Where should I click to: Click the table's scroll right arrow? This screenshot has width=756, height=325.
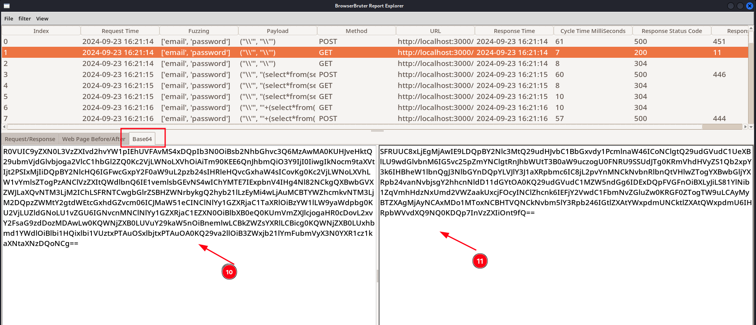click(745, 127)
